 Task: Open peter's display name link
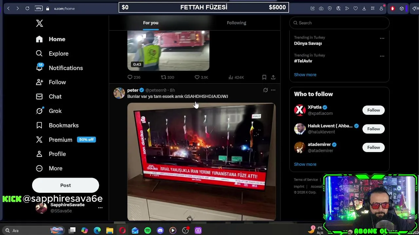[133, 90]
